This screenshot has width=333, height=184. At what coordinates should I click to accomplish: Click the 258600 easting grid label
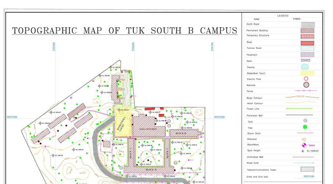[133, 47]
